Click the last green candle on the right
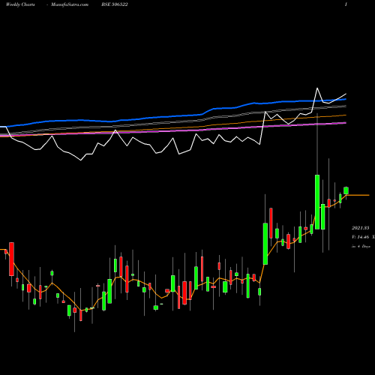 [x=346, y=190]
